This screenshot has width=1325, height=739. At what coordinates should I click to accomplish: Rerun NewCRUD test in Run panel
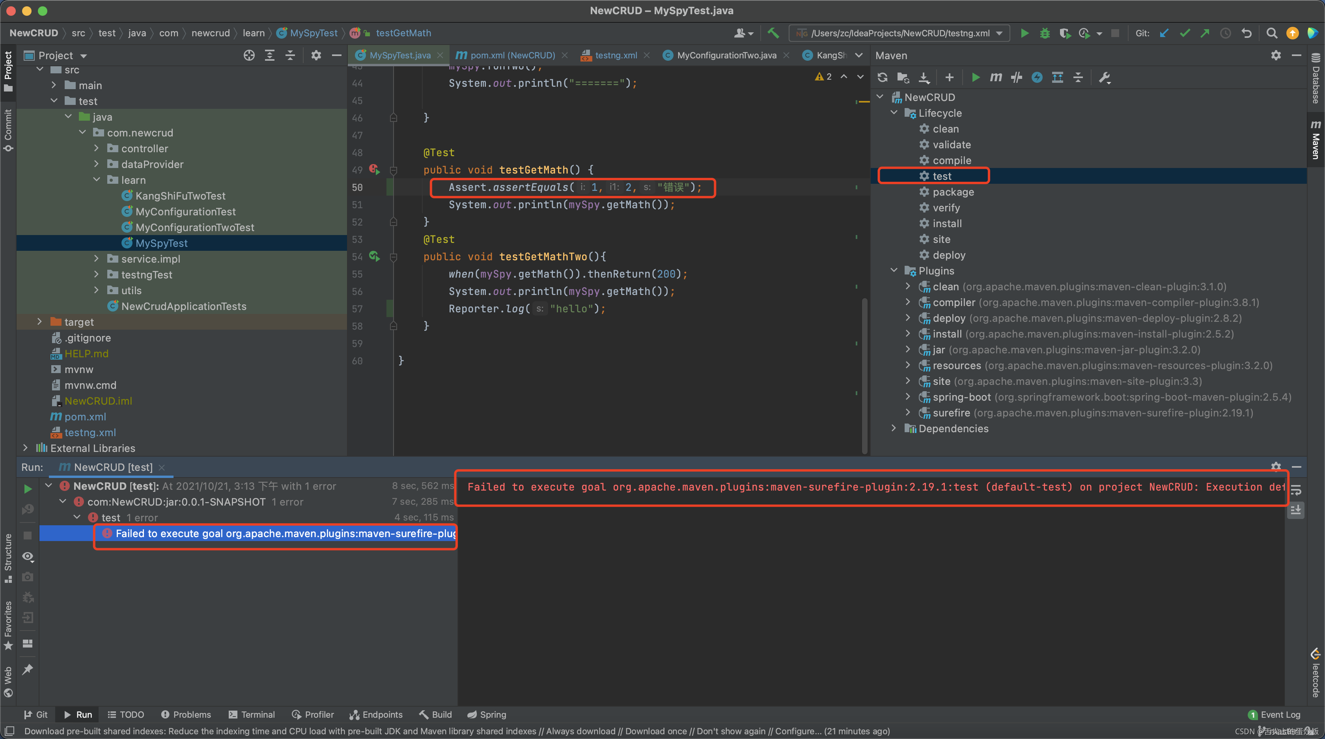28,488
